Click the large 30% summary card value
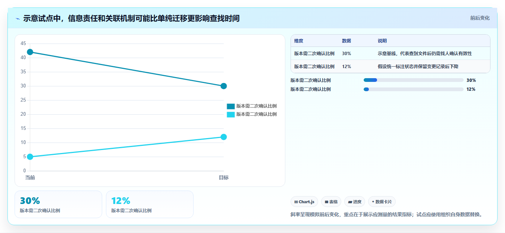Viewport: 505px width, 233px height. click(x=30, y=201)
